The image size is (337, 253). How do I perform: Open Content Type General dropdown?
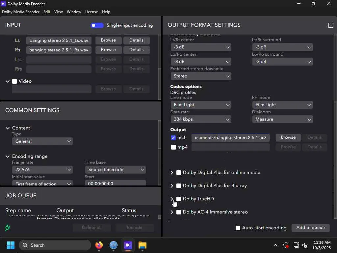(x=42, y=141)
